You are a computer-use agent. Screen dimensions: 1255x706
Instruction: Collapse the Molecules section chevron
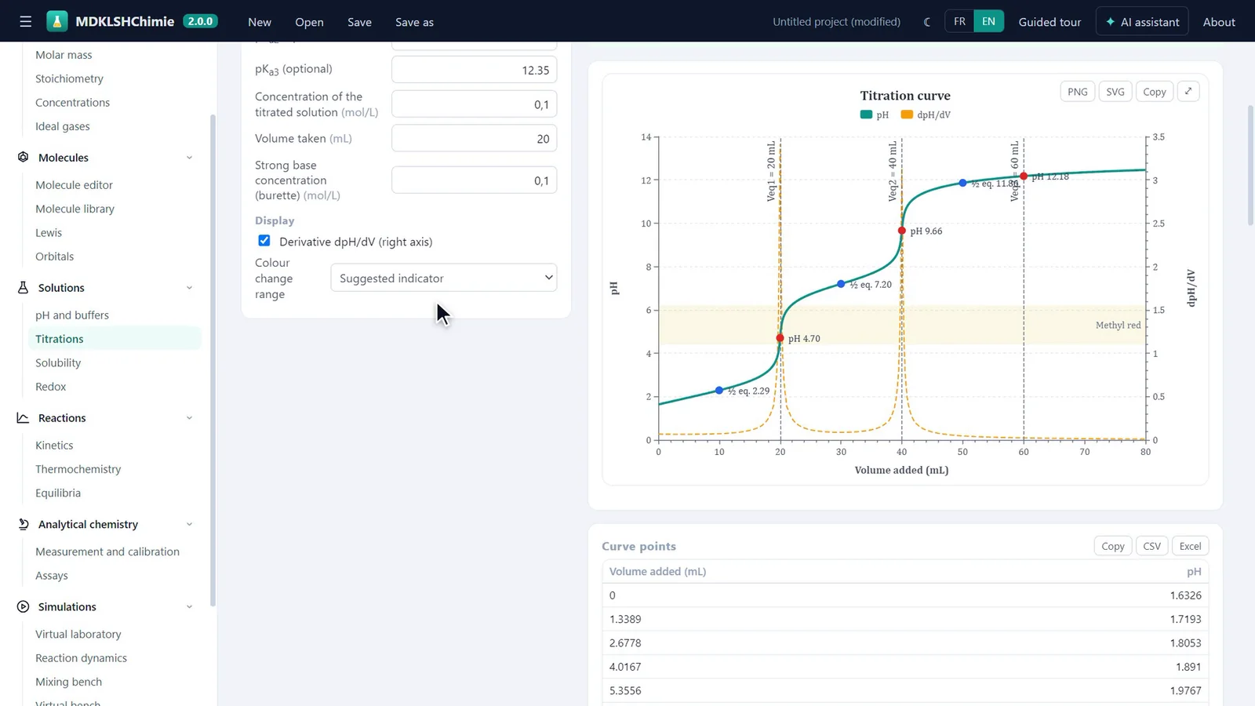tap(189, 158)
